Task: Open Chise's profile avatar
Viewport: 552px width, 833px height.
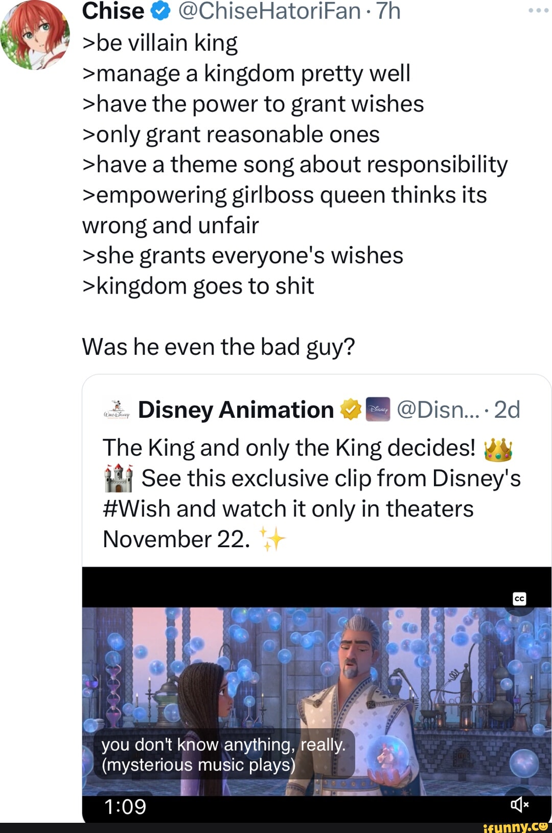Action: pyautogui.click(x=35, y=35)
